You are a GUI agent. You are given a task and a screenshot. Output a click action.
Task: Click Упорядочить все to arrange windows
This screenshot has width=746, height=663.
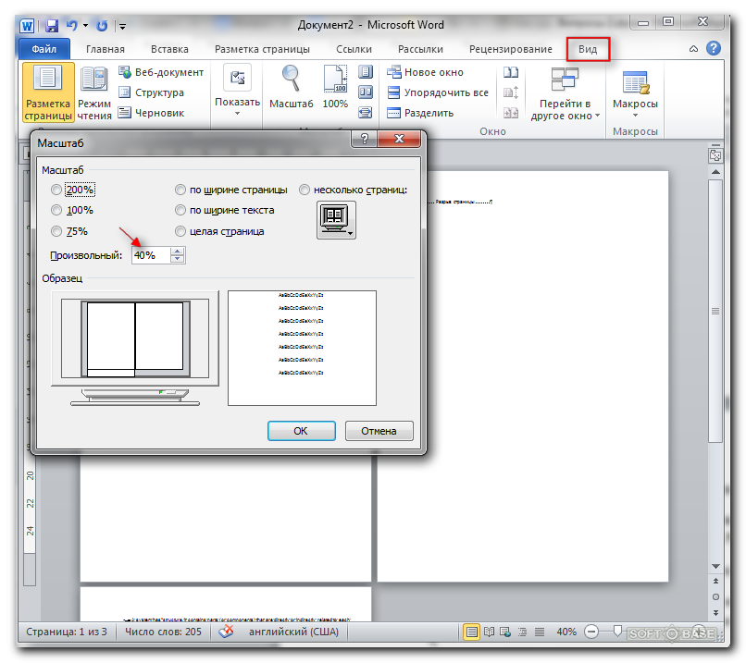pos(438,92)
